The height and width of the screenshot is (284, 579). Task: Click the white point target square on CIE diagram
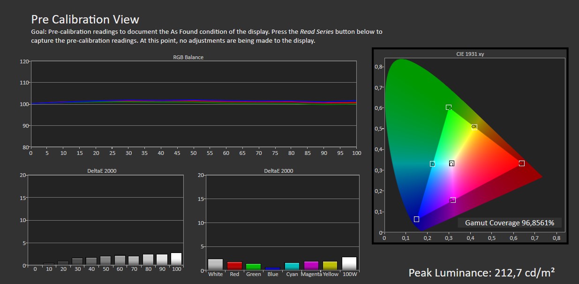pos(451,163)
